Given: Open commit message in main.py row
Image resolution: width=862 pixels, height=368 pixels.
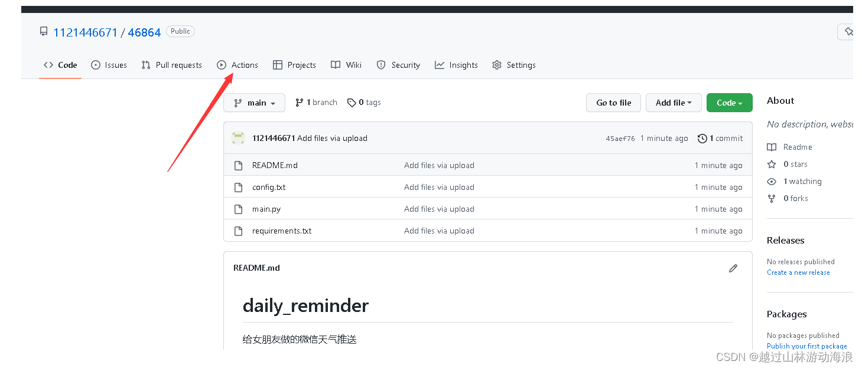Looking at the screenshot, I should [439, 209].
